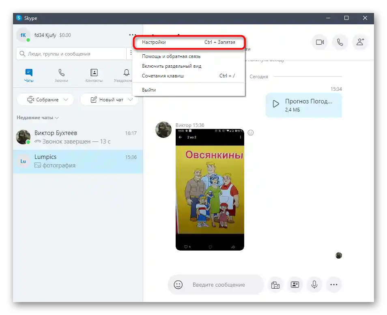
Task: Collapse the Недавние чаты list
Action: point(38,118)
